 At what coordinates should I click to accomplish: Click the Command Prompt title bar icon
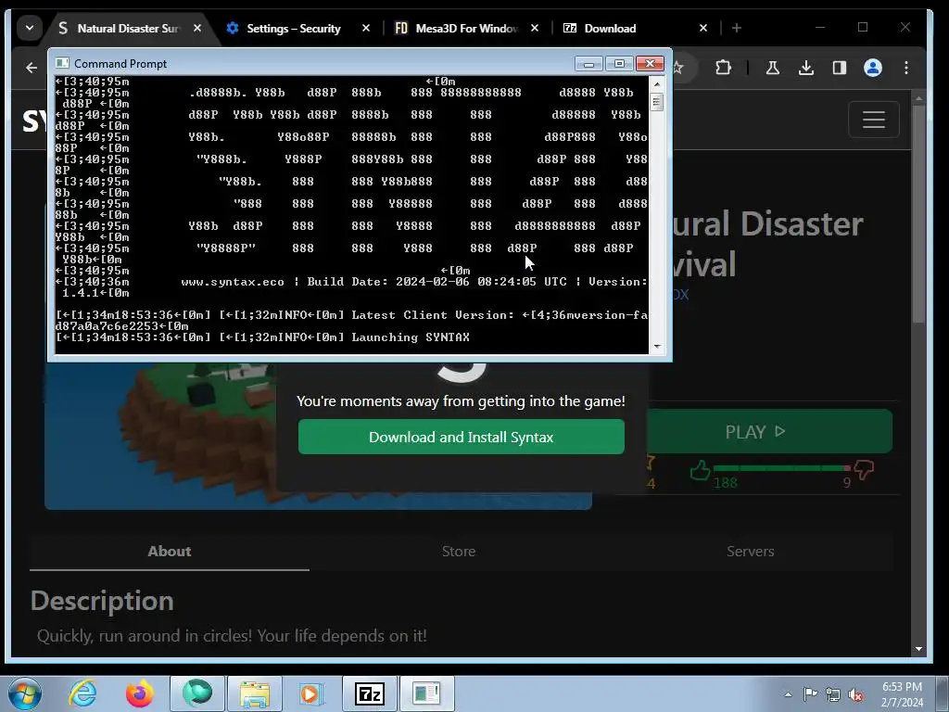pos(62,64)
